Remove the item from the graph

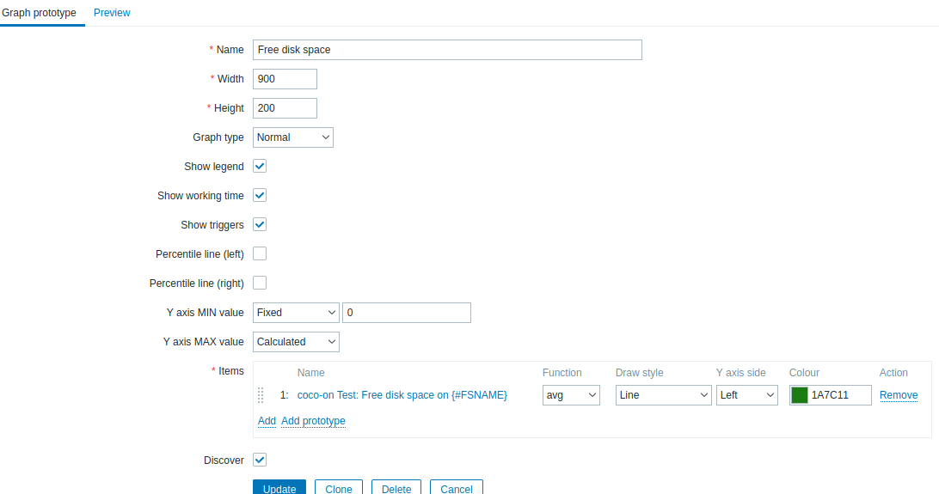tap(899, 395)
